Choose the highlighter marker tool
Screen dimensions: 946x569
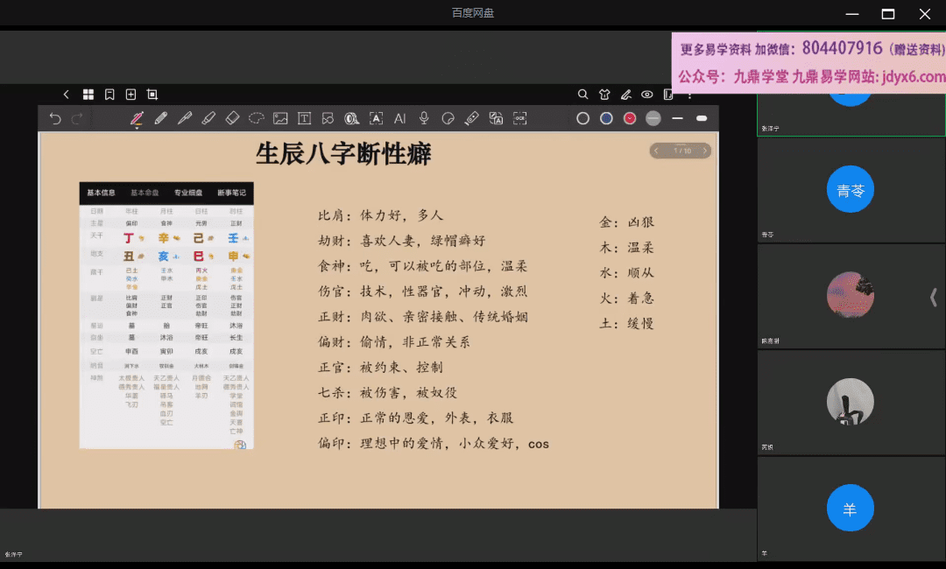coord(208,118)
